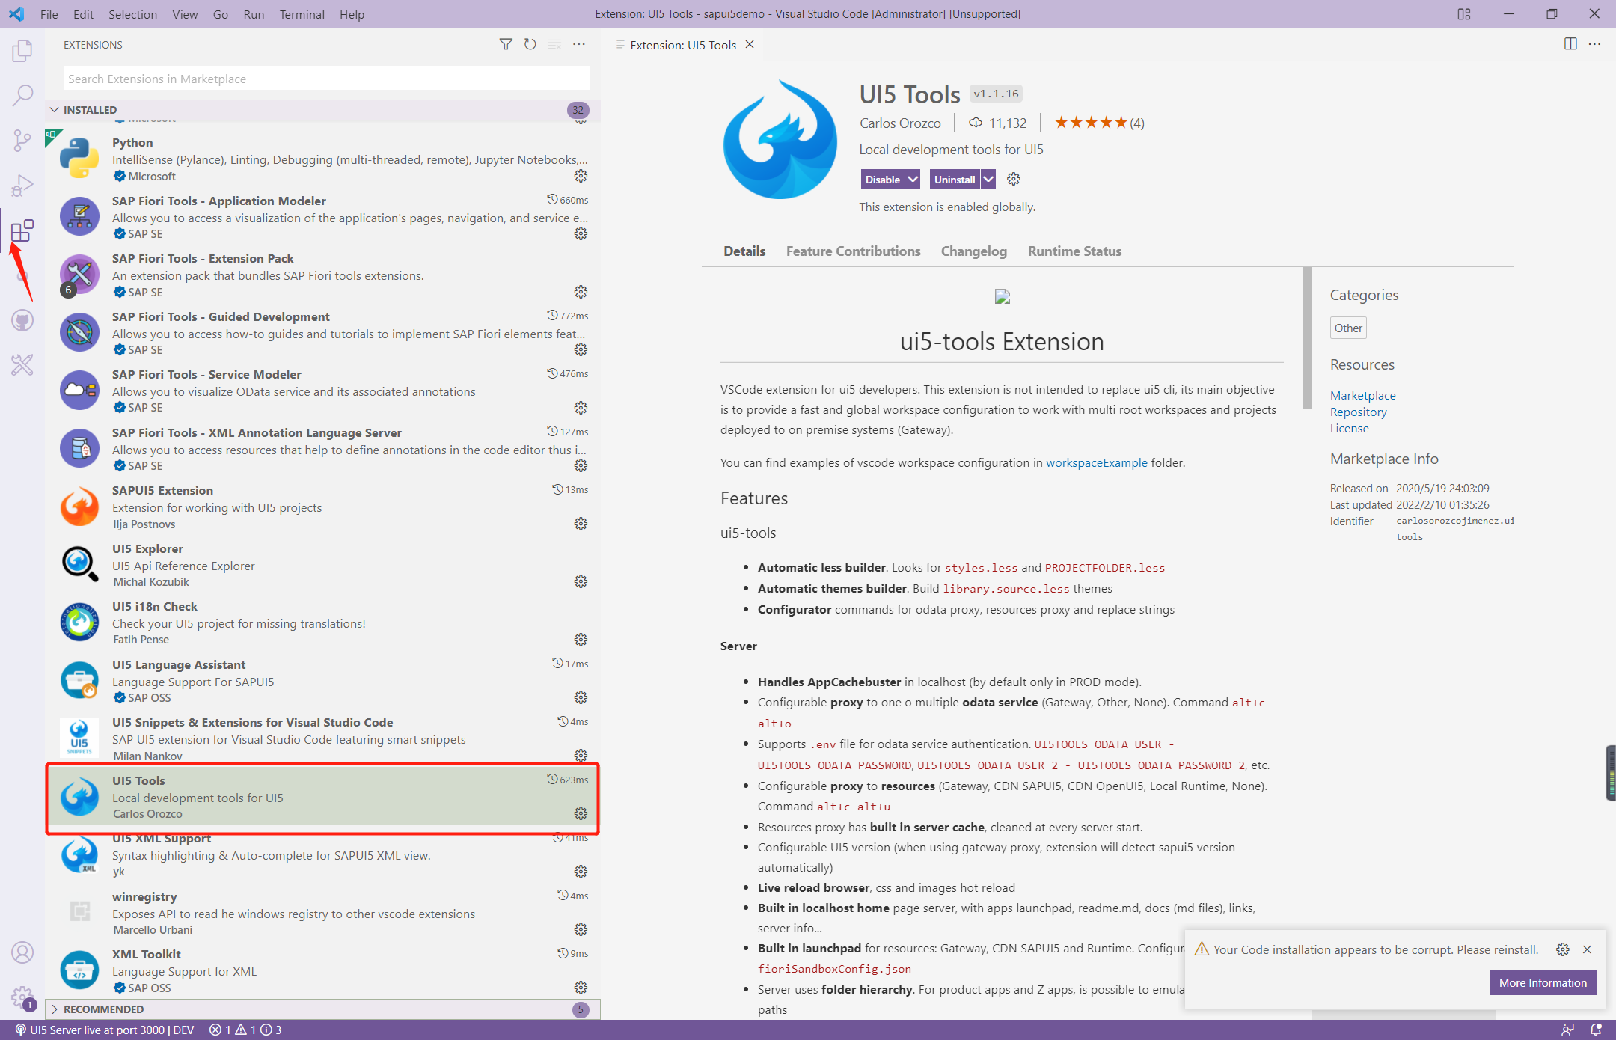Open GitHub view in activity bar
1616x1040 pixels.
[x=22, y=321]
